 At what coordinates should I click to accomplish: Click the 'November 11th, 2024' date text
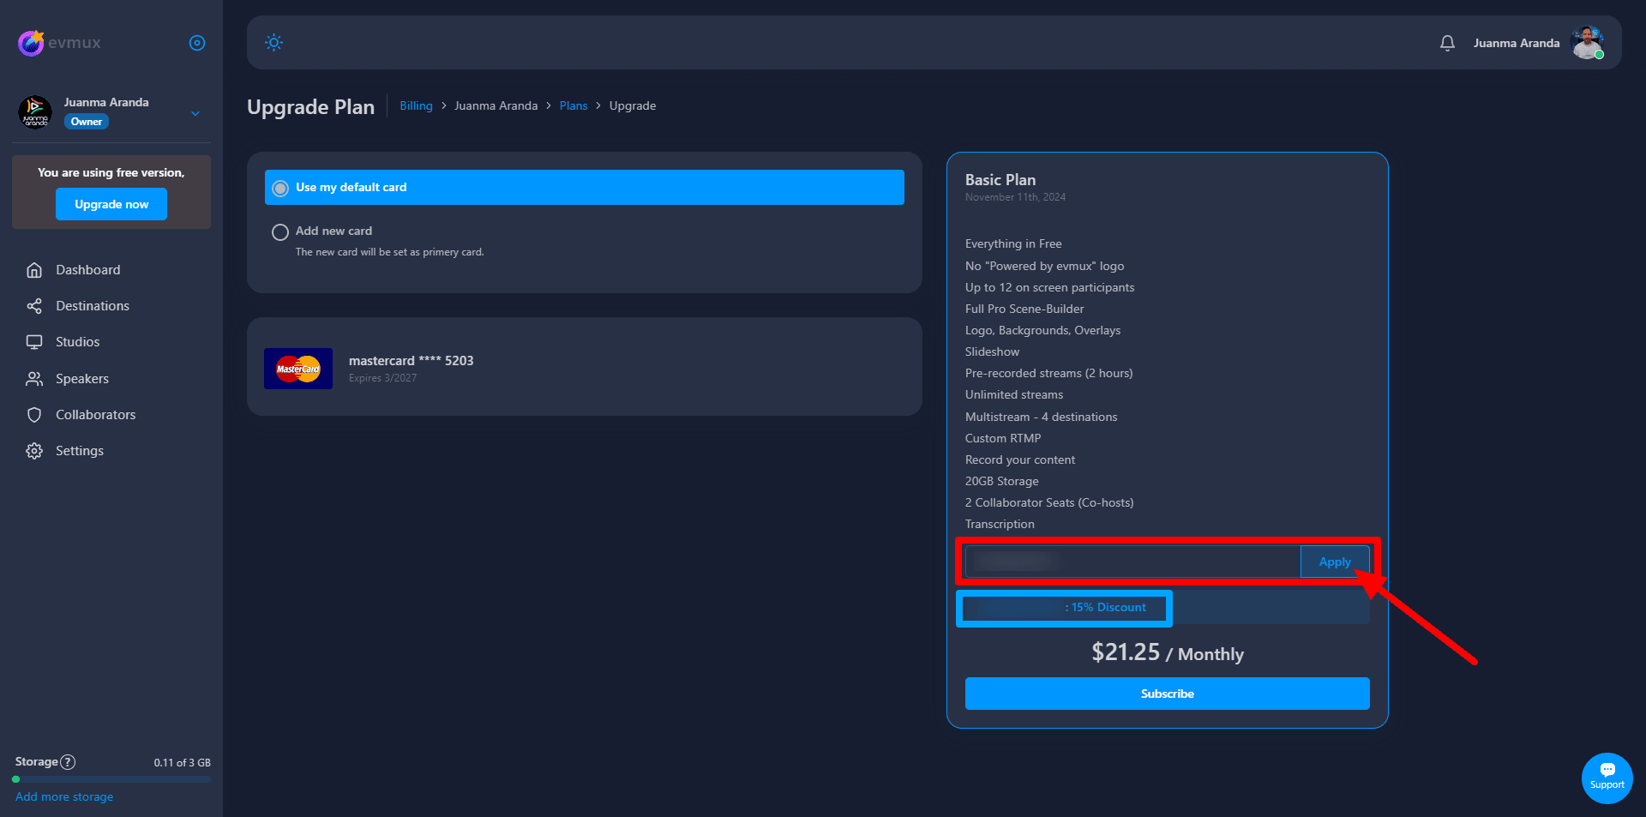coord(1016,197)
